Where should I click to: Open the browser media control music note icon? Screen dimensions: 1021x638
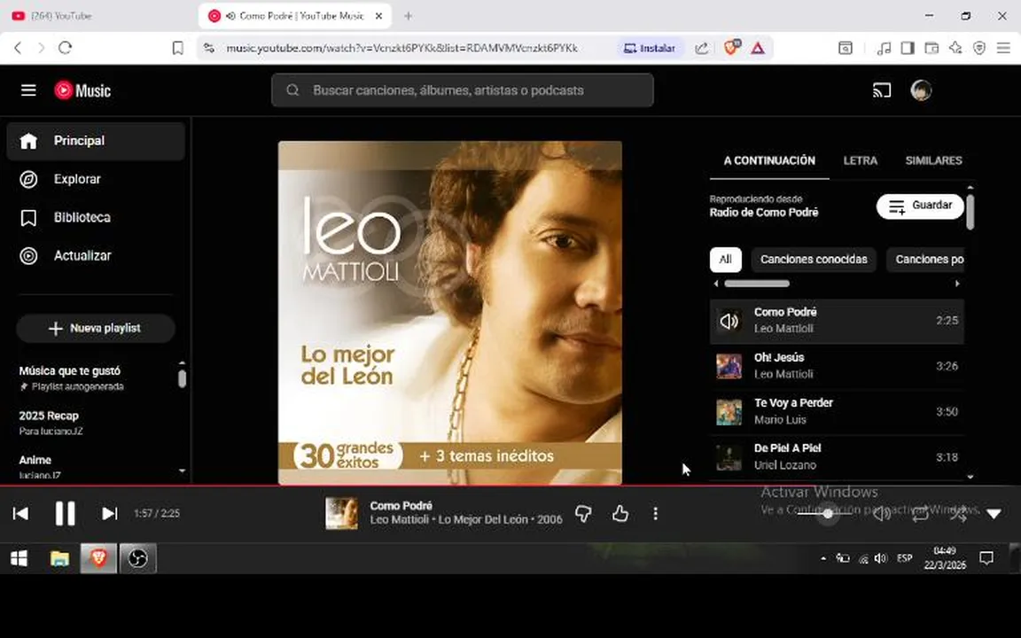coord(884,48)
